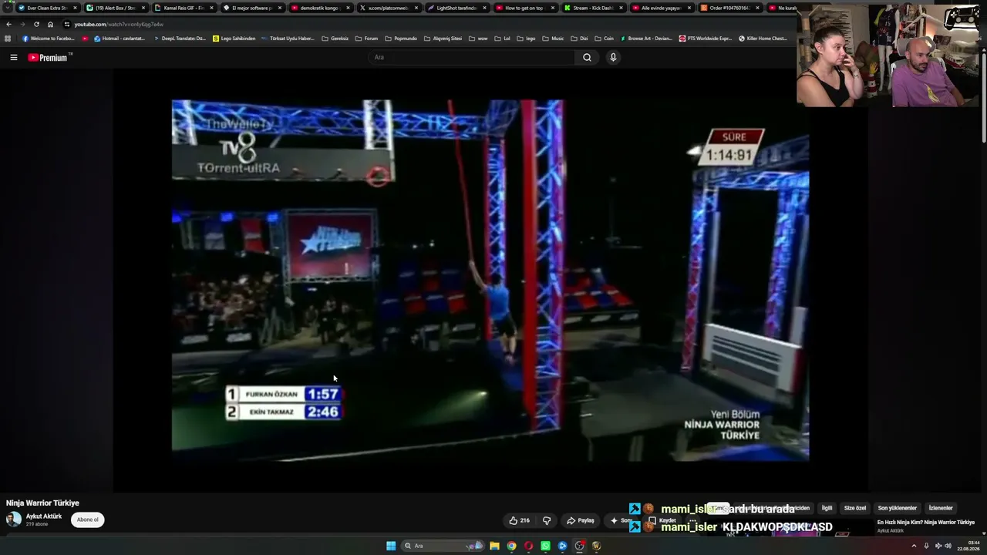Filter recommendations by İlgili chip
Viewport: 987px width, 555px height.
[827, 508]
